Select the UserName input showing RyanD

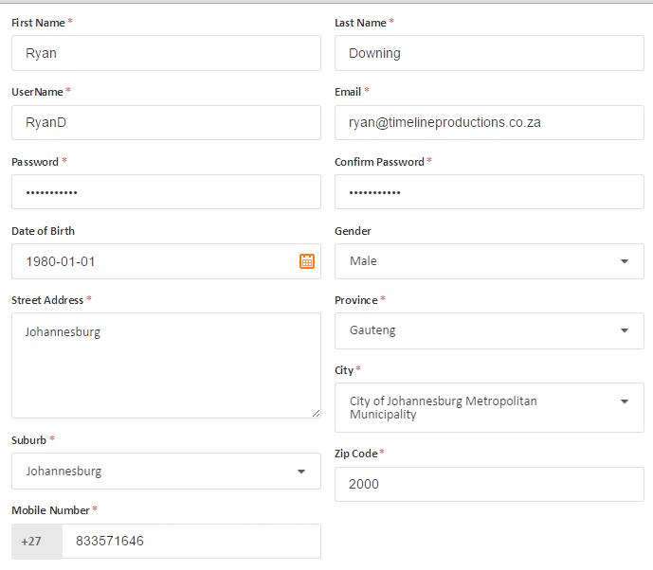166,122
